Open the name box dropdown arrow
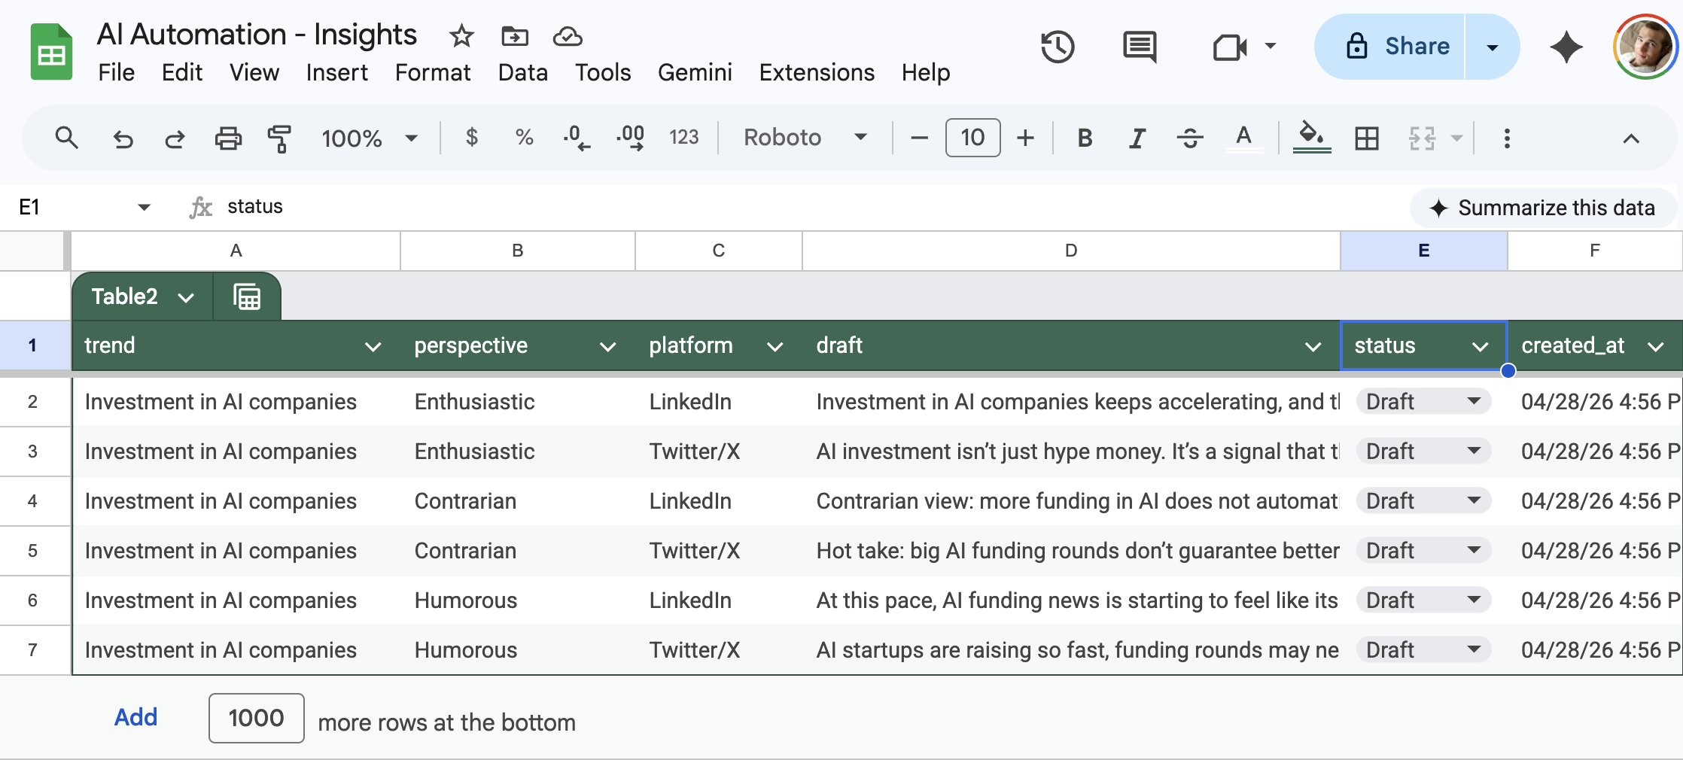The width and height of the screenshot is (1683, 760). pyautogui.click(x=144, y=207)
